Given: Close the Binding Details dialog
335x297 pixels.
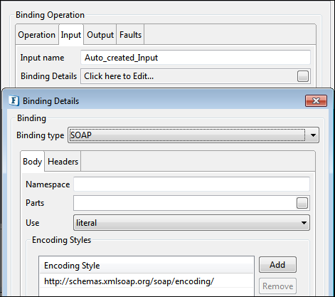Looking at the screenshot, I should click(x=316, y=101).
